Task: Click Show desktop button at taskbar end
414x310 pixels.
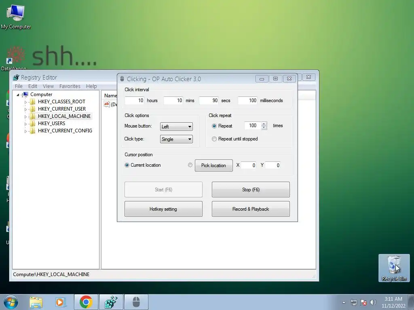Action: 411,302
